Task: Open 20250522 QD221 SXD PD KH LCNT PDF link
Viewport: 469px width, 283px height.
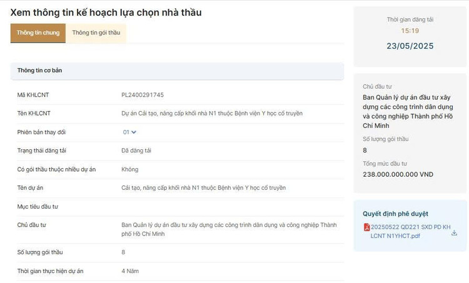Action: 410,231
